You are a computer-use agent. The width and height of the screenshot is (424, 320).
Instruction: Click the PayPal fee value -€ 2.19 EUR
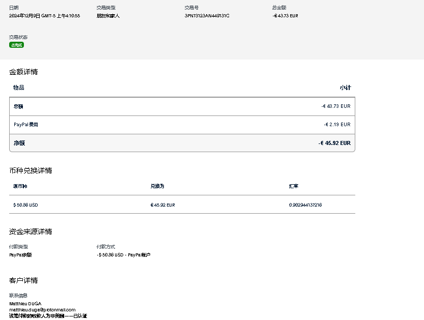tap(337, 125)
